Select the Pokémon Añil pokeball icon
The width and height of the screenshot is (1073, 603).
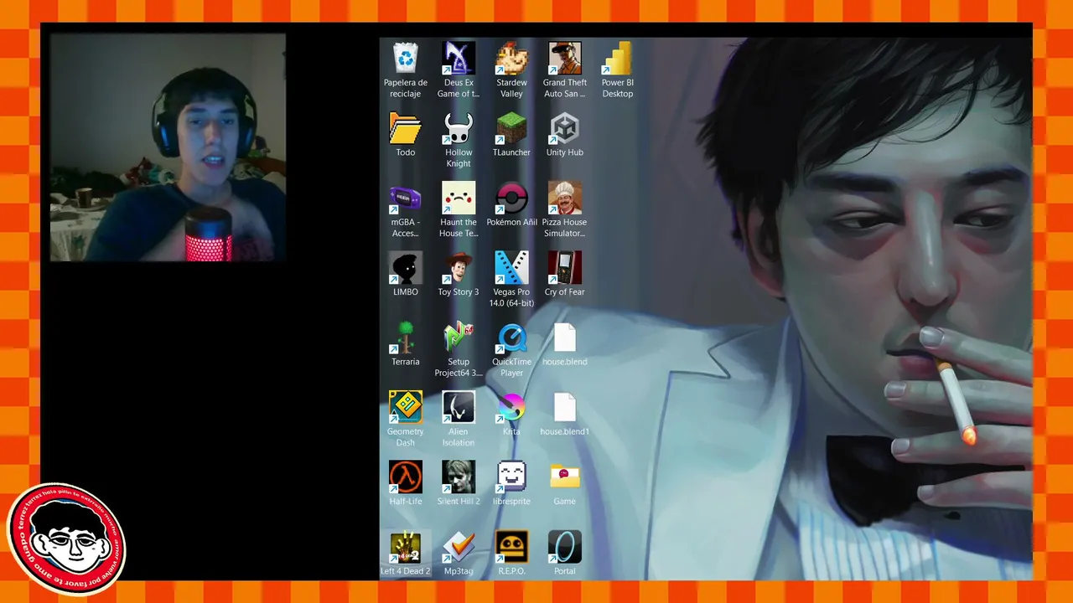(x=511, y=198)
